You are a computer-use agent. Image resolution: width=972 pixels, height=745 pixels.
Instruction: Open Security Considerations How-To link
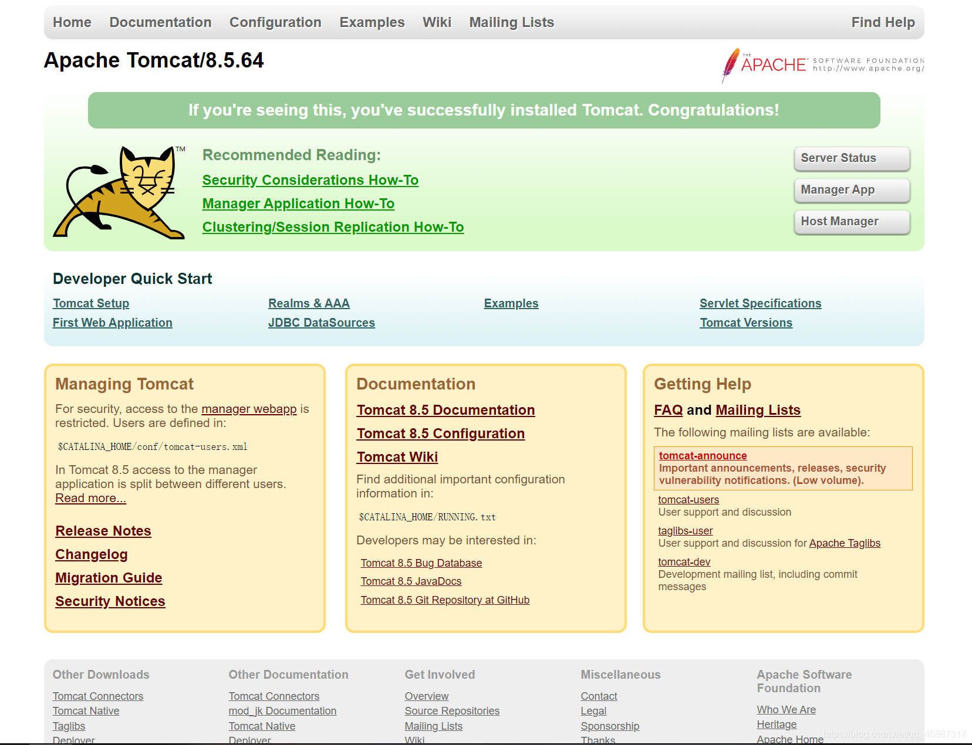tap(310, 180)
